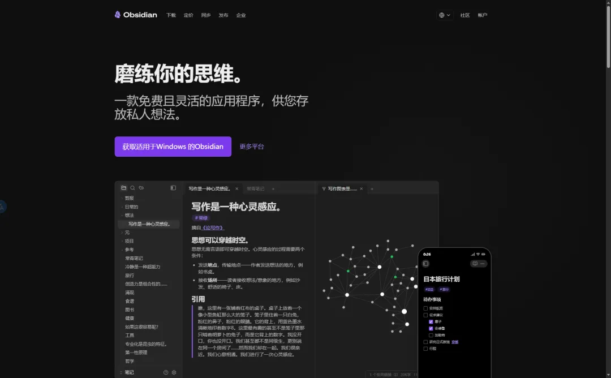The width and height of the screenshot is (611, 378).
Task: Open the 第一性原理 note
Action: 136,353
